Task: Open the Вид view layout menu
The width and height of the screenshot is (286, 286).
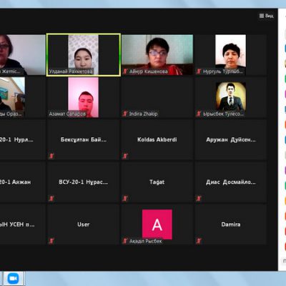Action: (266, 16)
